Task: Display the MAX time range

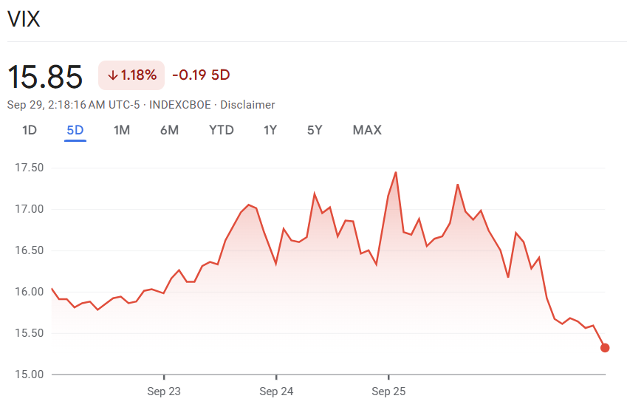Action: (x=367, y=131)
